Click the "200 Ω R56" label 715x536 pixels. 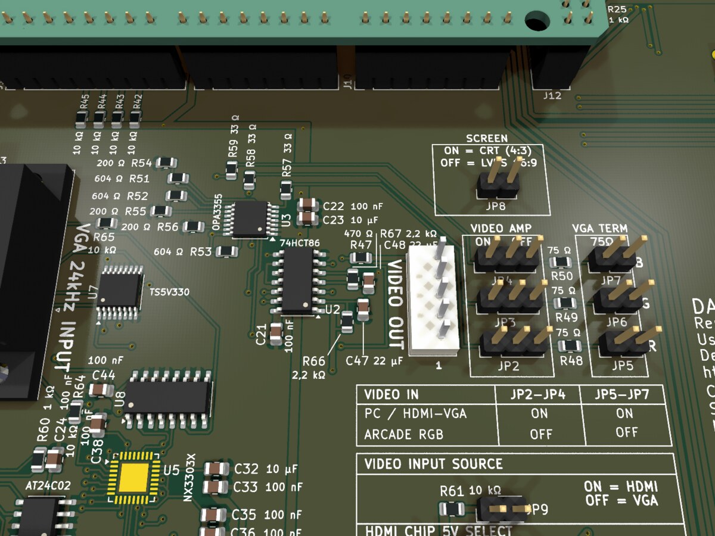150,227
